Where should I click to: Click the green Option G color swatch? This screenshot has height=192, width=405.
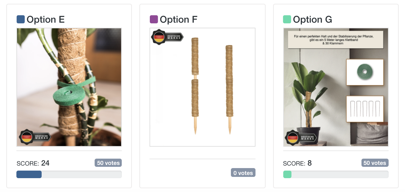tap(287, 20)
